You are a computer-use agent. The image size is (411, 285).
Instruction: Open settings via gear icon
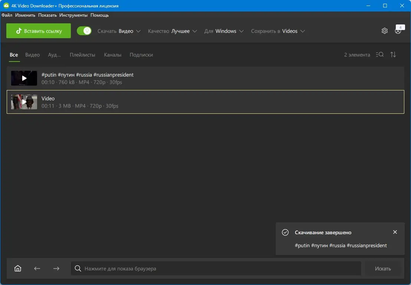(385, 31)
